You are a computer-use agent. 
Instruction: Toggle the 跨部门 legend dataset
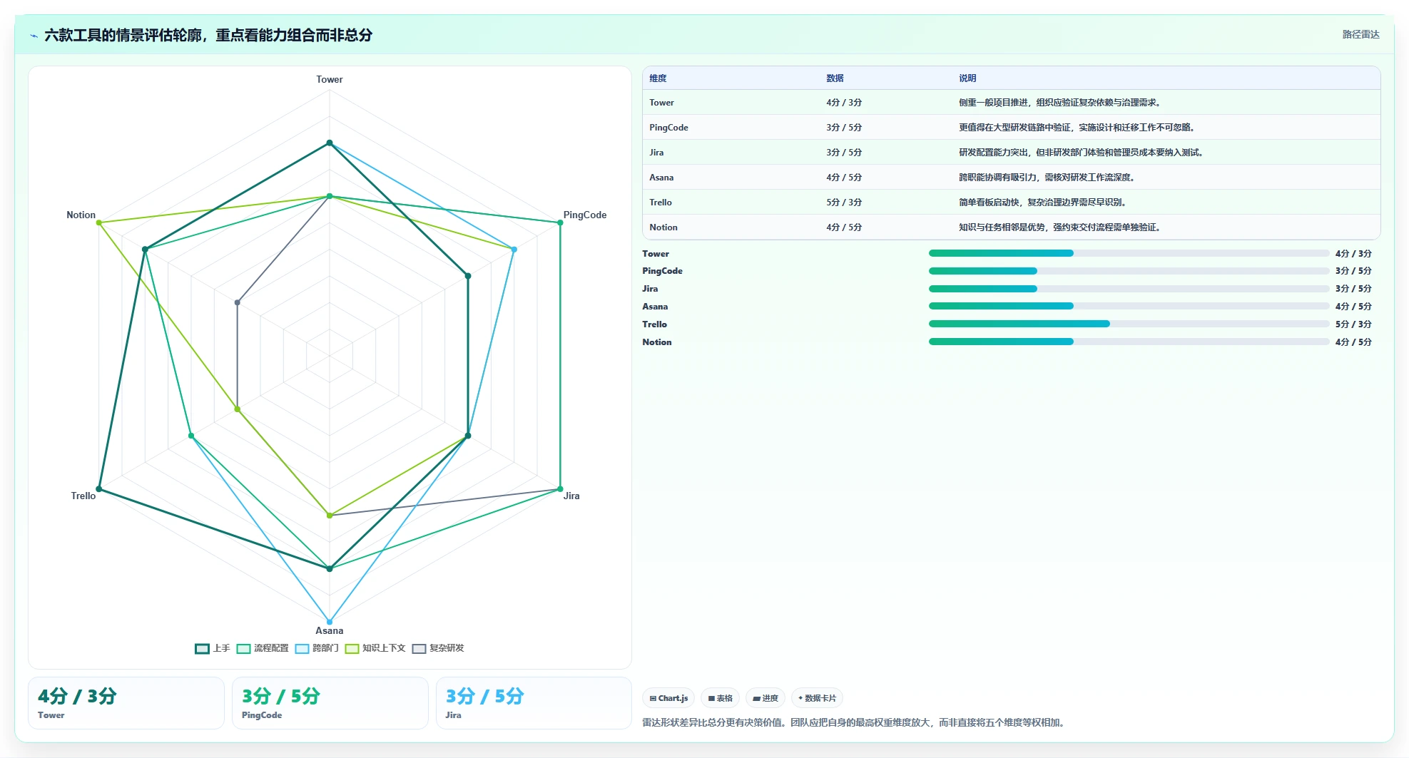[x=317, y=648]
